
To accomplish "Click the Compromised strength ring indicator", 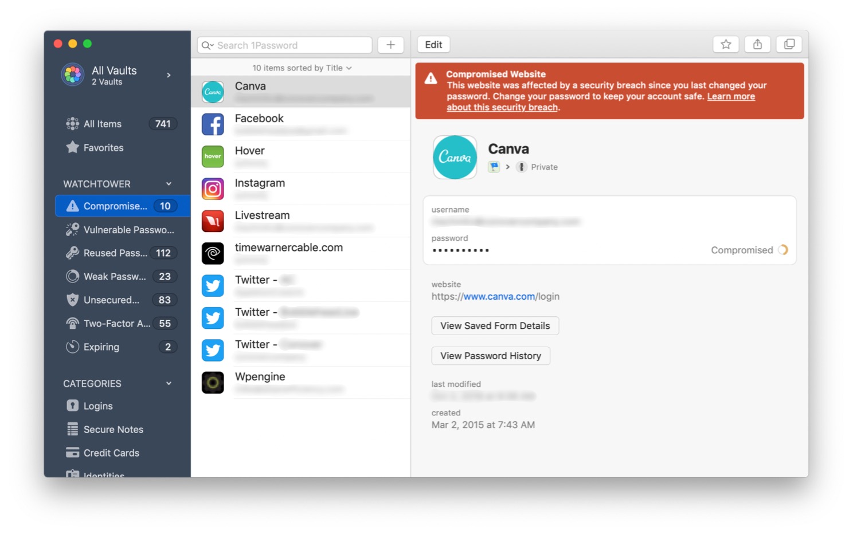I will [782, 250].
